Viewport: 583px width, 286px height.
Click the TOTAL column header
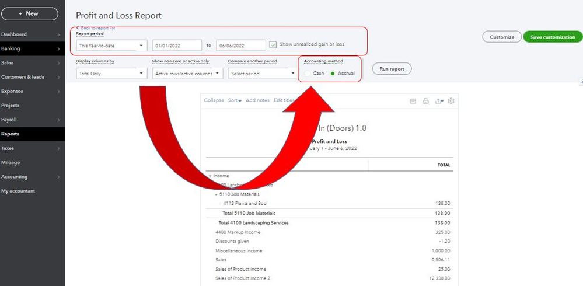point(444,165)
